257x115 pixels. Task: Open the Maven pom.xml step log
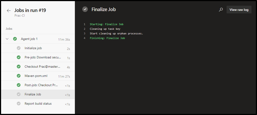(36, 76)
